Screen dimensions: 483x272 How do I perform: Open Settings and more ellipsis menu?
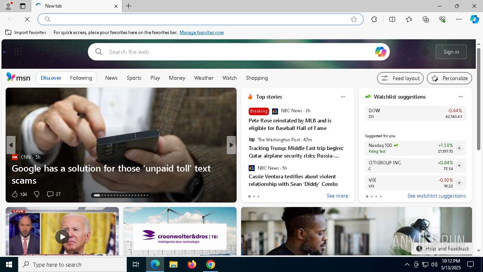point(459,19)
